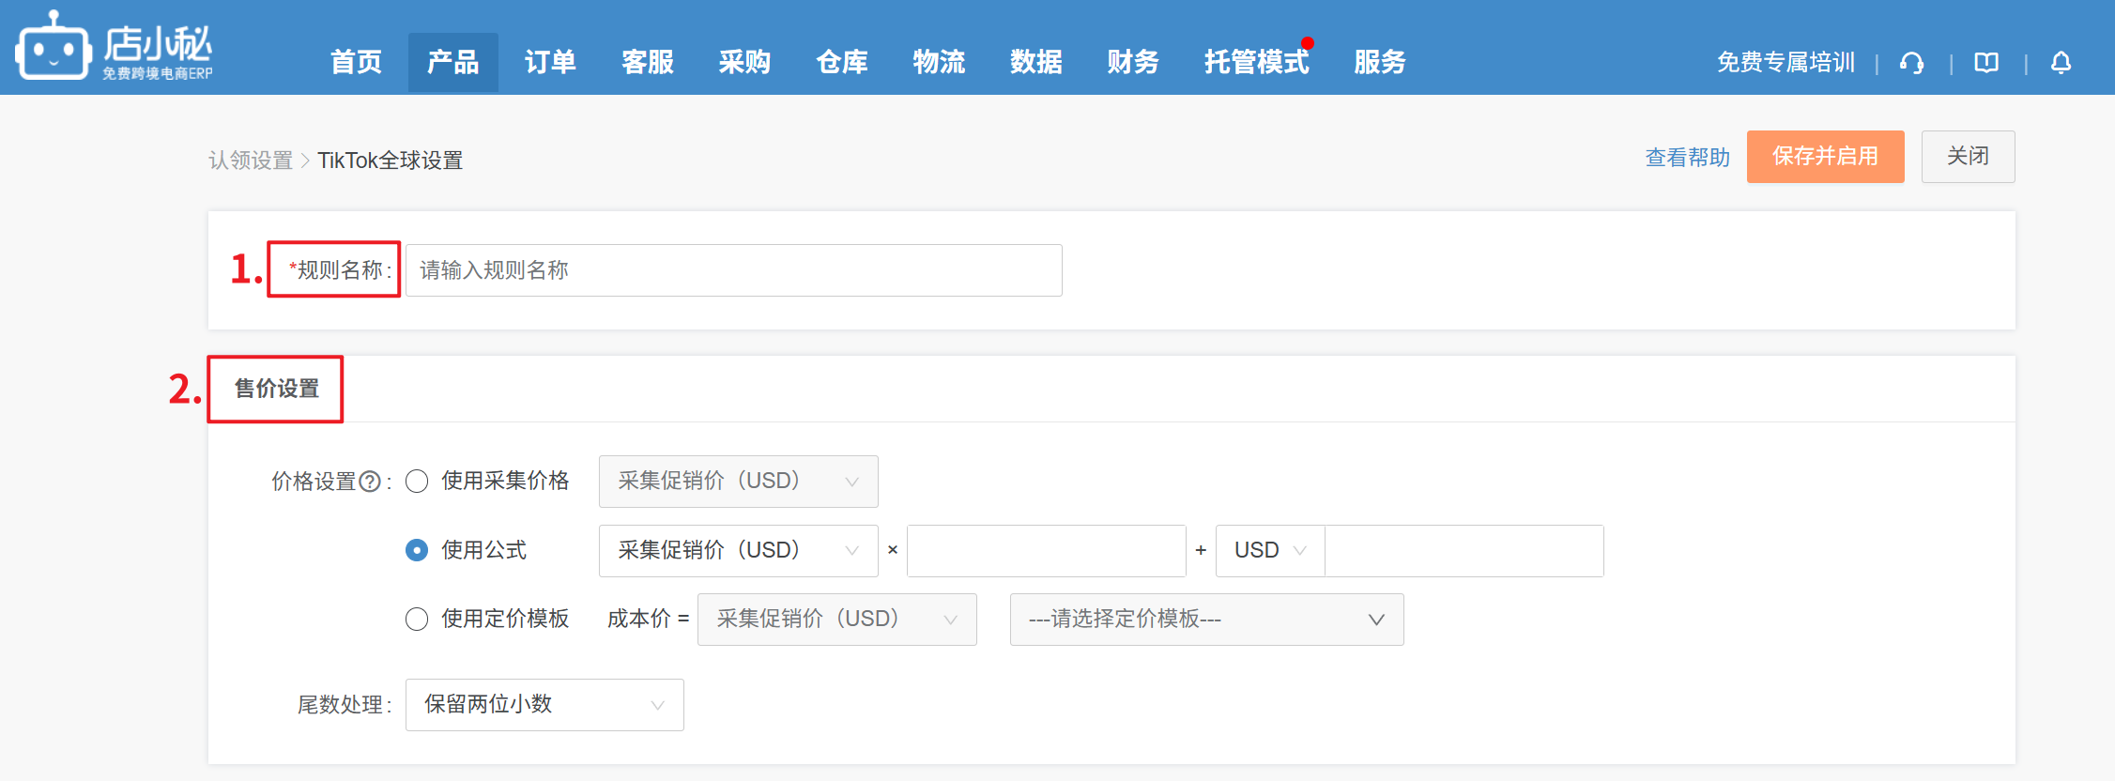Open the 订单 menu
This screenshot has height=781, width=2115.
[x=550, y=62]
